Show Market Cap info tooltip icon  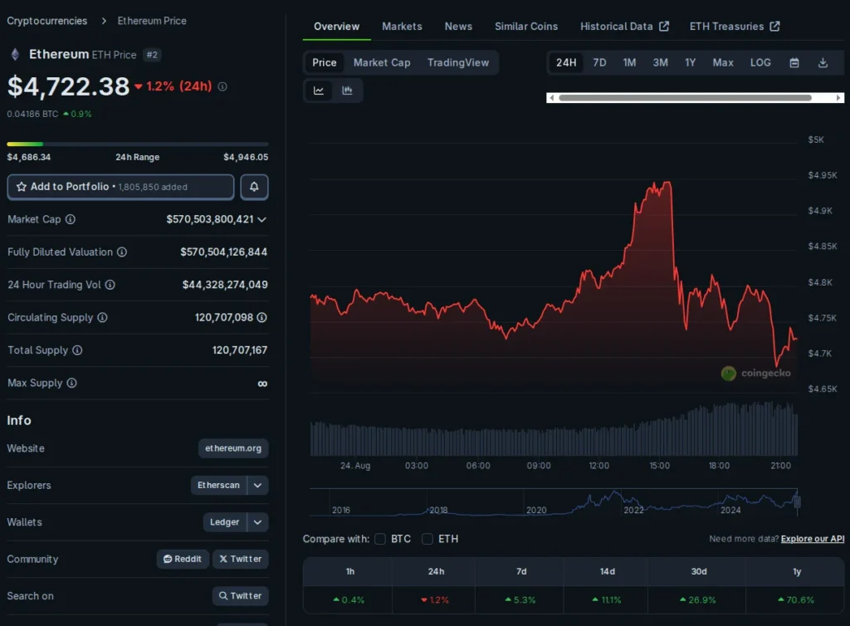coord(71,219)
